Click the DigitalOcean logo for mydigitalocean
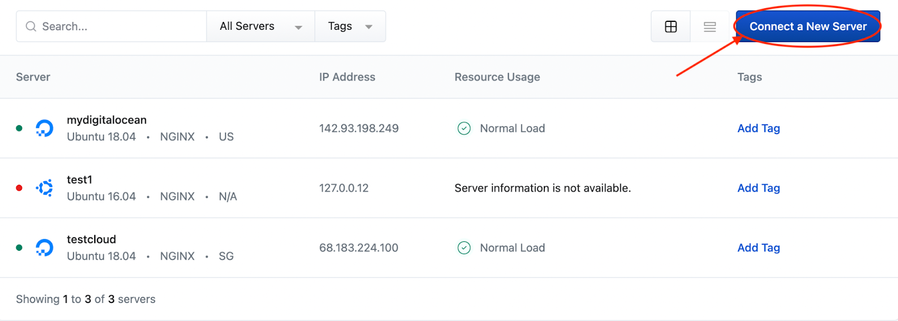The height and width of the screenshot is (321, 898). pos(44,129)
